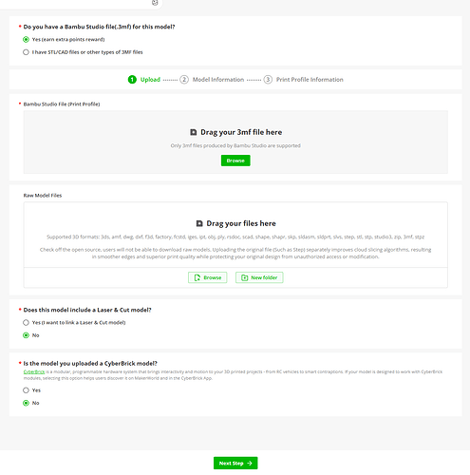Click the file icon beside 'Drag your files here'

click(x=199, y=223)
